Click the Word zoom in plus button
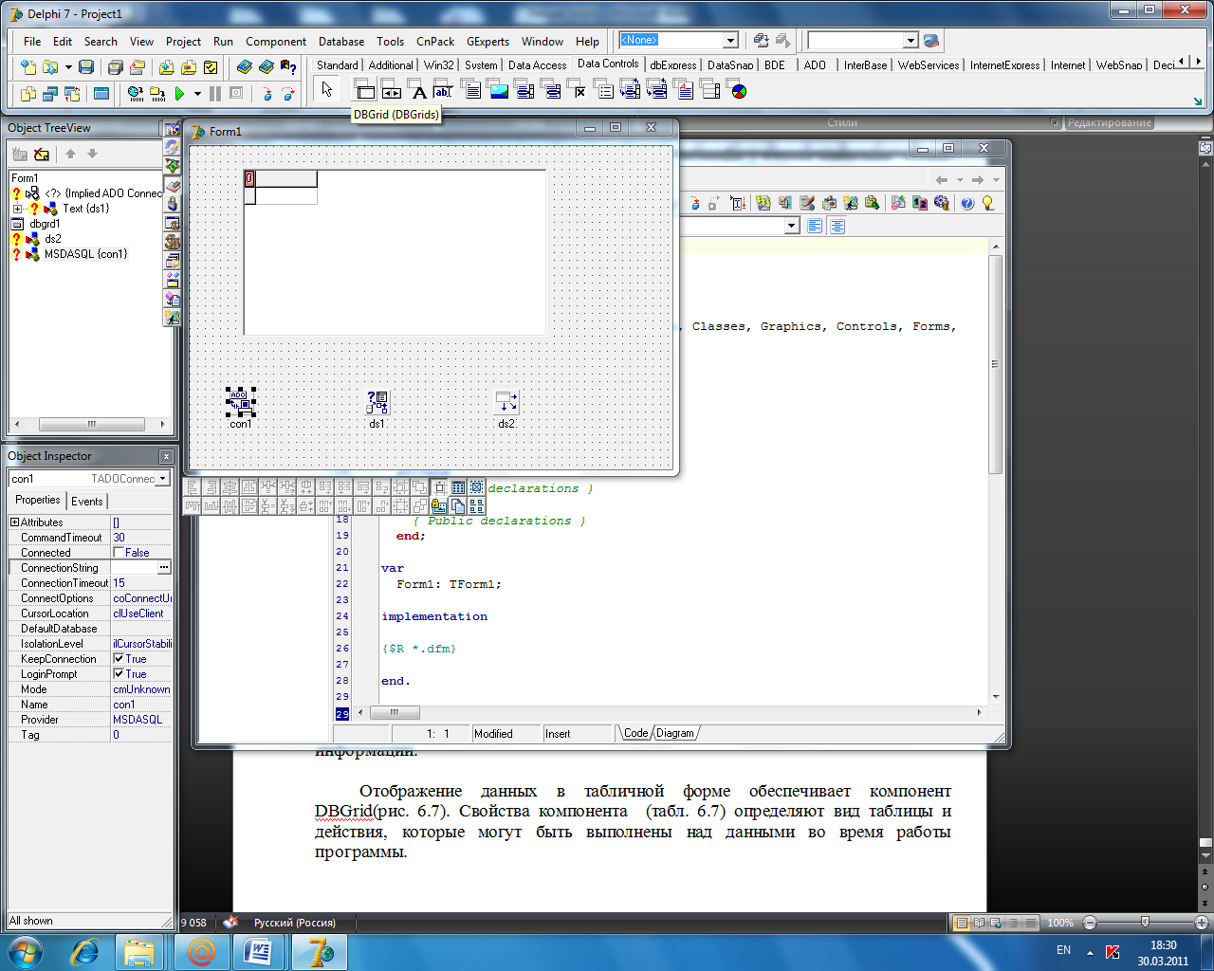Viewport: 1214px width, 971px height. 1202,923
